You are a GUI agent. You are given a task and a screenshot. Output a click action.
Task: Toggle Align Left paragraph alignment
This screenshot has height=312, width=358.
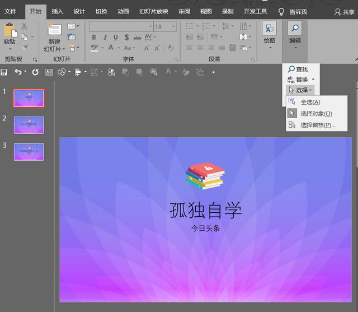[x=189, y=48]
